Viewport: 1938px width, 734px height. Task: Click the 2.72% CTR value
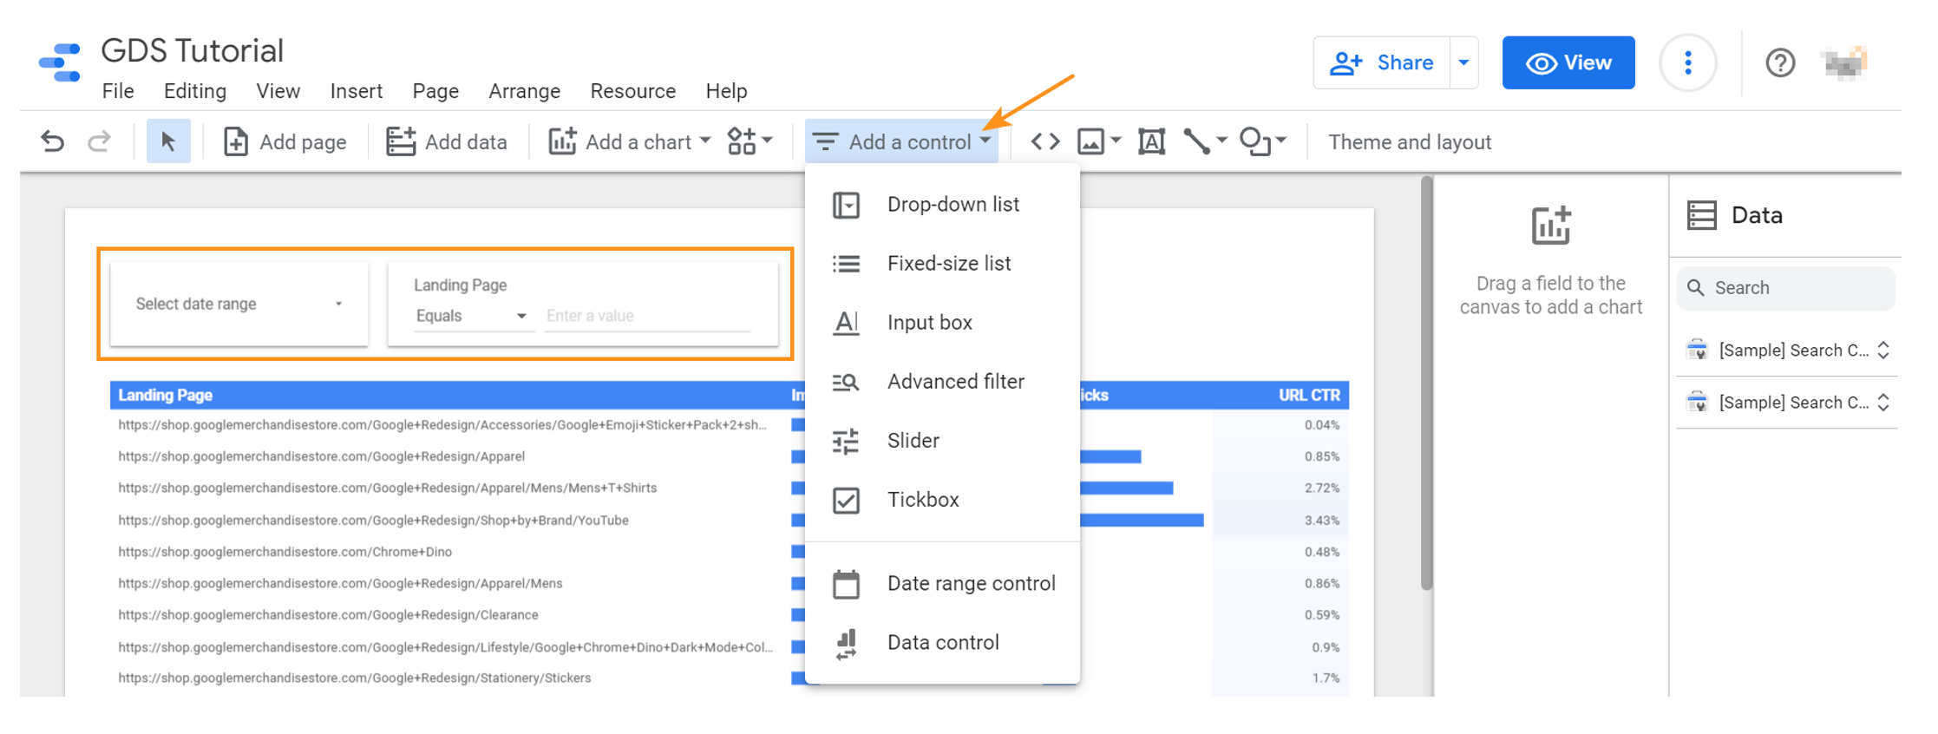point(1322,488)
